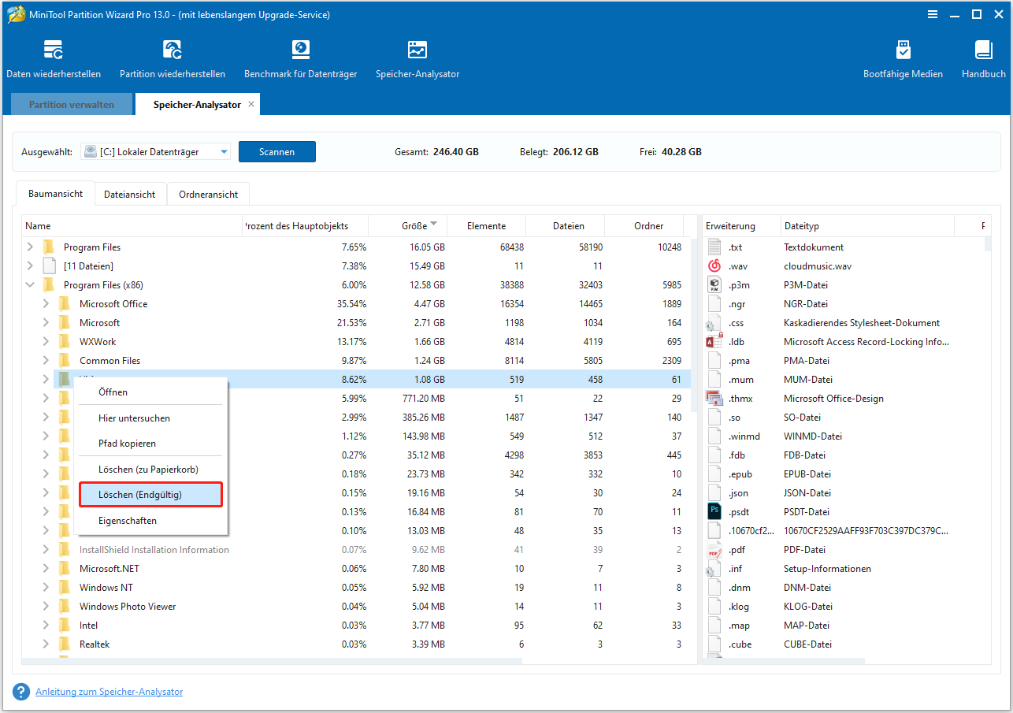Screen dimensions: 1013x713
Task: Open the drive selection dropdown
Action: [x=223, y=151]
